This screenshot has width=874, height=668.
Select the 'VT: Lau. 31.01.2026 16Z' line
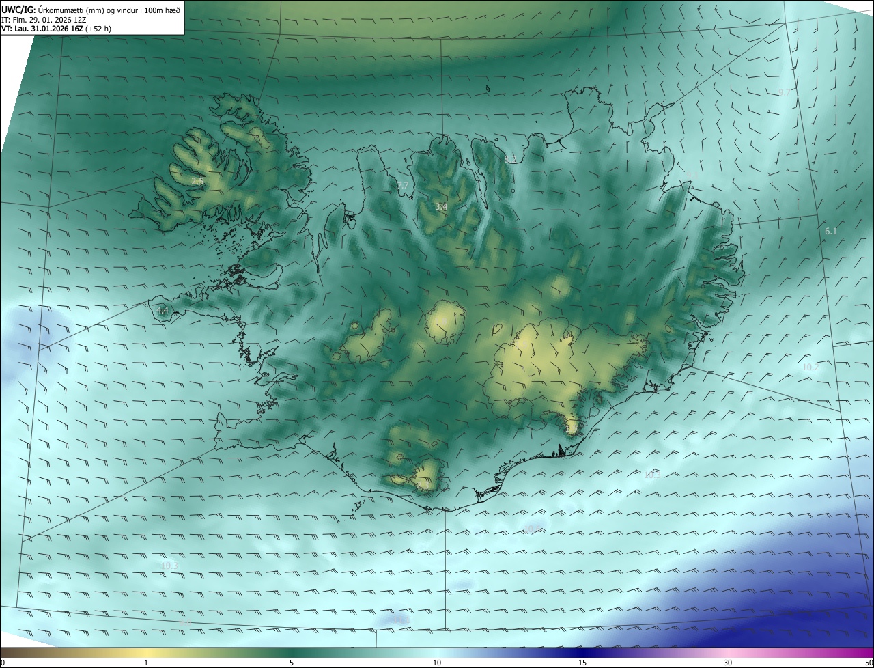[x=56, y=29]
